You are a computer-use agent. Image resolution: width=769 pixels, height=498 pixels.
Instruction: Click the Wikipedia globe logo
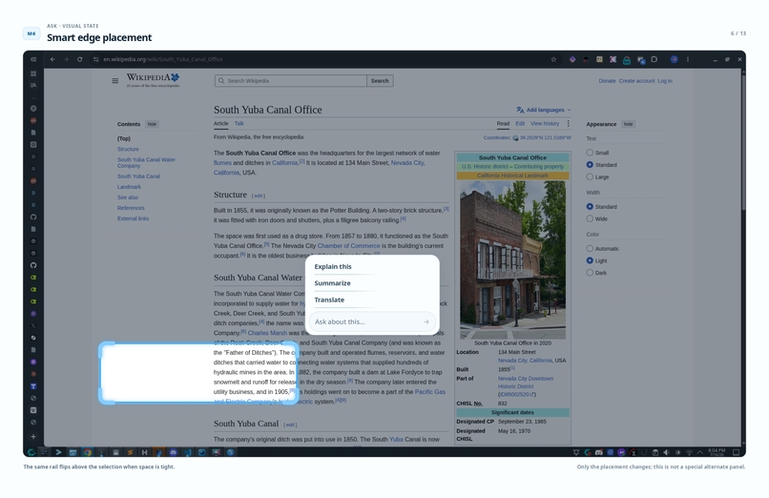pos(176,77)
